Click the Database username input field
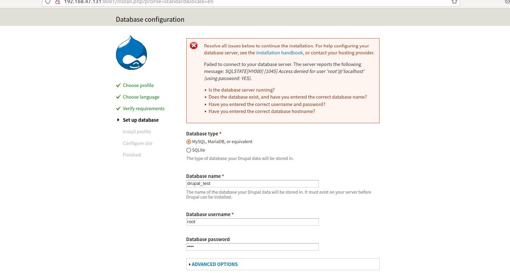Image resolution: width=510 pixels, height=273 pixels. [x=252, y=222]
